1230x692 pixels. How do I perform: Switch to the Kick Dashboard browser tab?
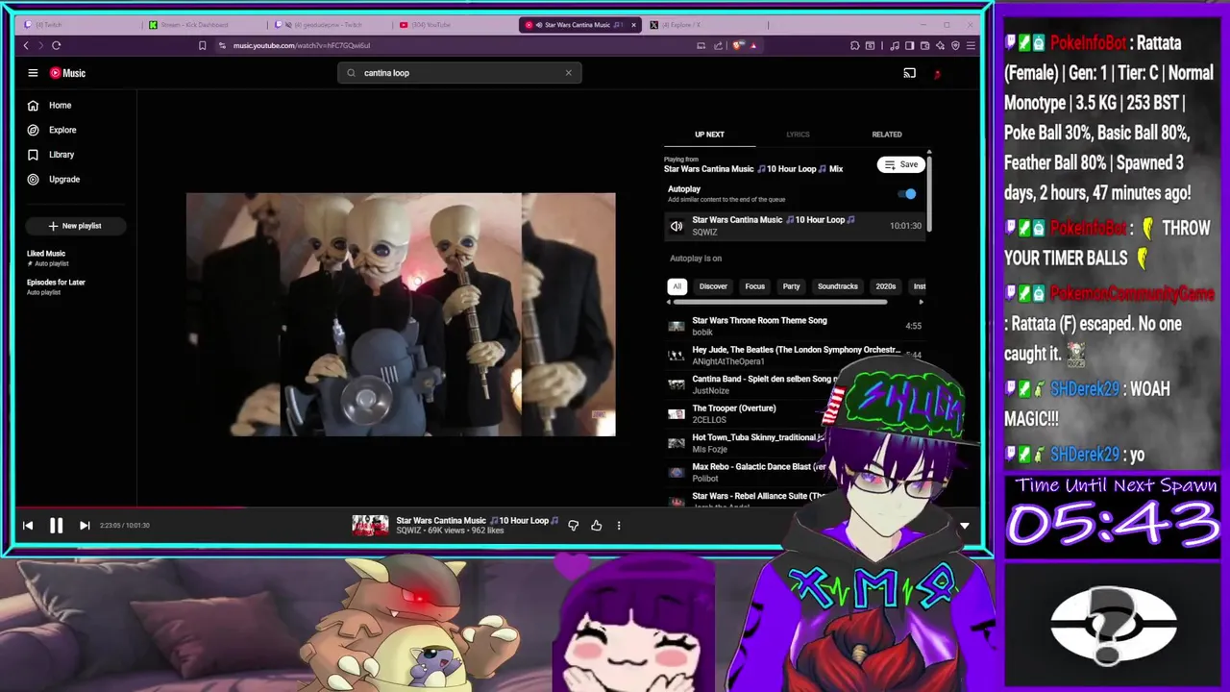point(202,25)
